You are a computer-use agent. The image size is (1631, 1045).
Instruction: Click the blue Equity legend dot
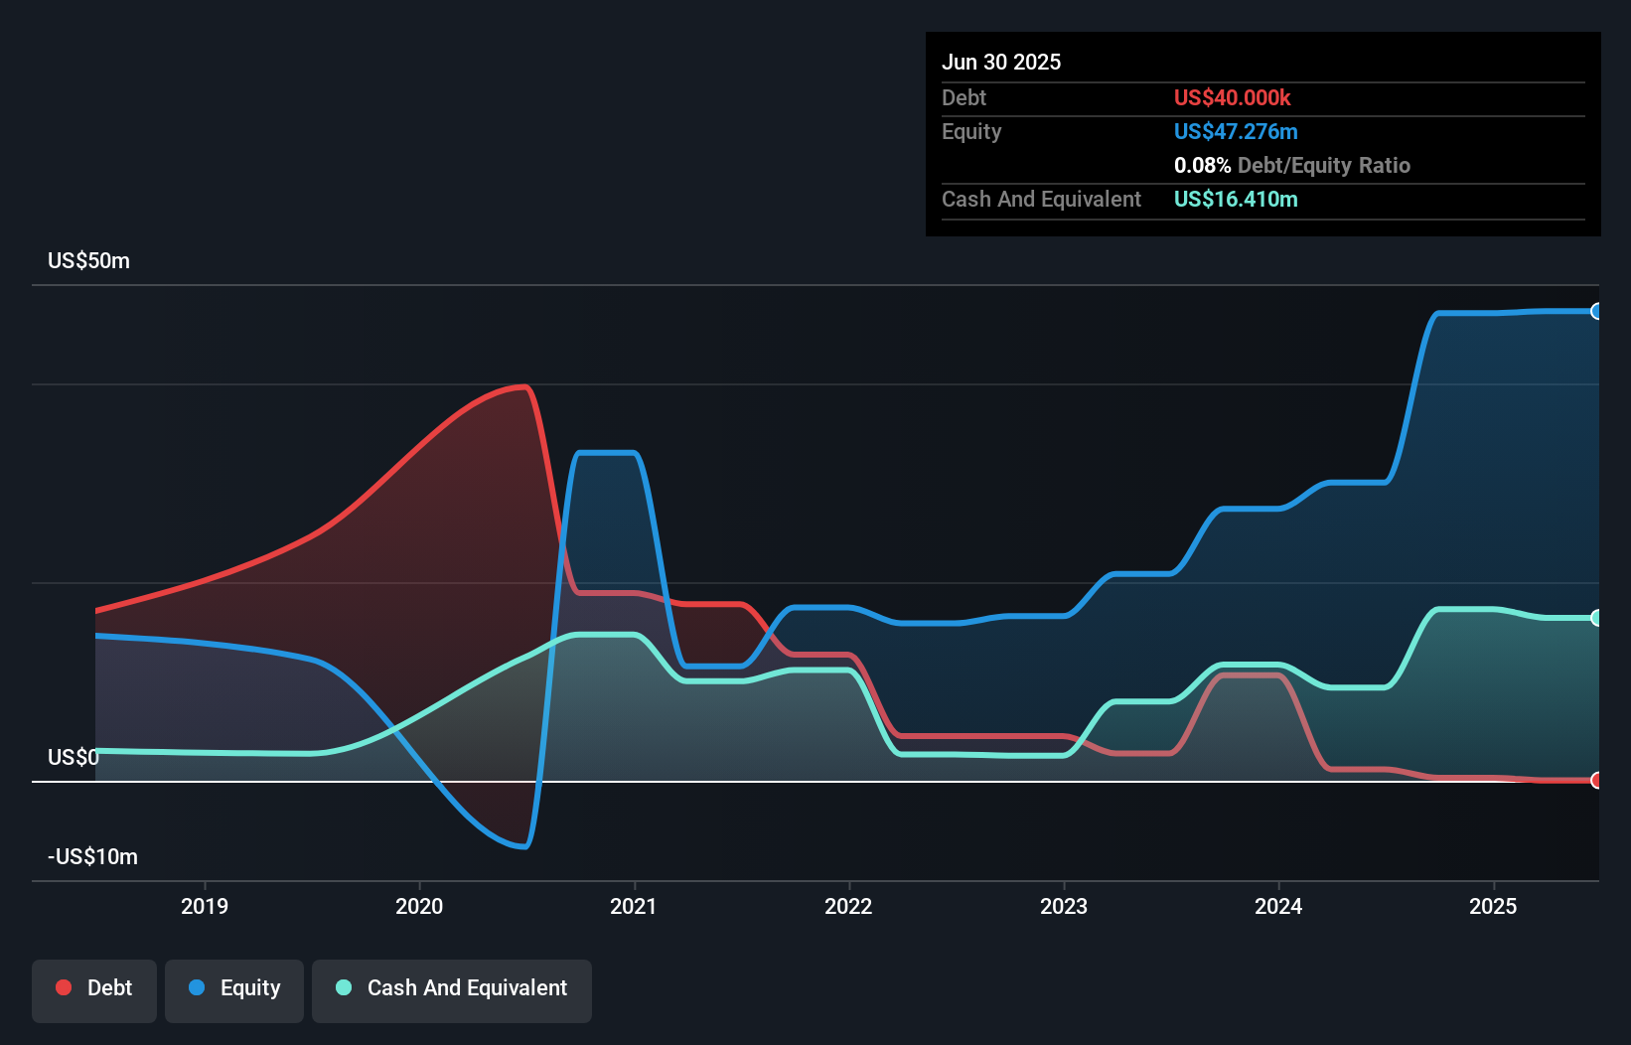[197, 987]
